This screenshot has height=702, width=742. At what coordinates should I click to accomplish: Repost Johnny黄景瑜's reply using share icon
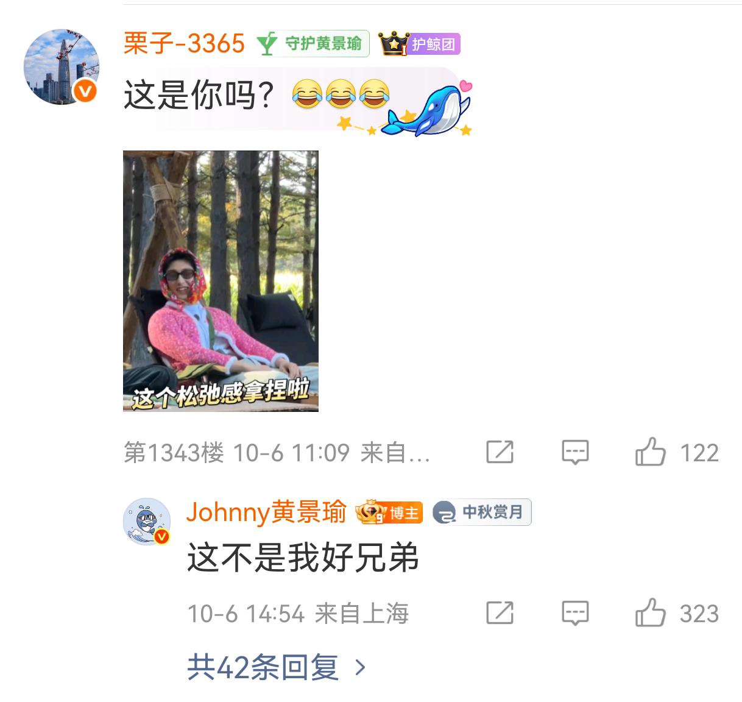coord(500,613)
